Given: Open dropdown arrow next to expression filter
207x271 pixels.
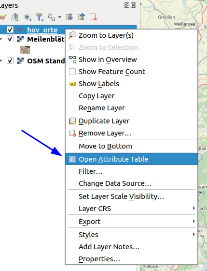Looking at the screenshot, I should (x=60, y=17).
